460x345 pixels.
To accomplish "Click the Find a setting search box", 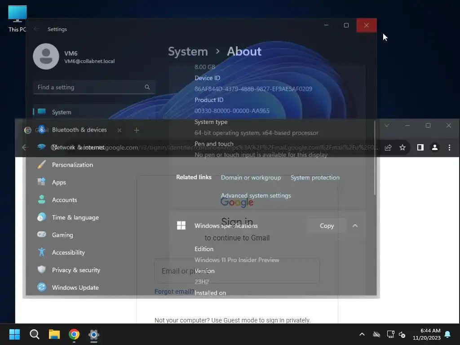I will point(94,87).
